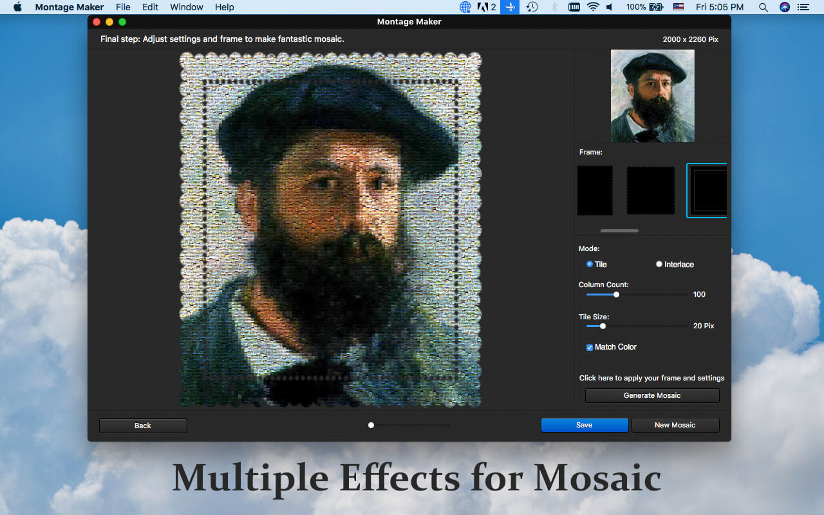This screenshot has width=824, height=515.
Task: Open the Notification Center list icon
Action: 803,7
